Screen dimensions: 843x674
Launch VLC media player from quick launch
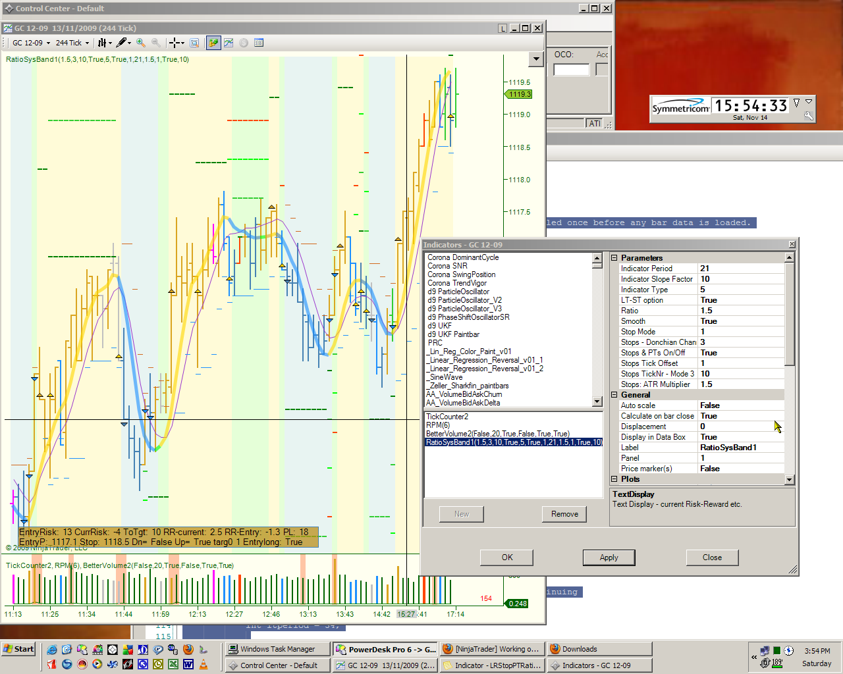(204, 664)
